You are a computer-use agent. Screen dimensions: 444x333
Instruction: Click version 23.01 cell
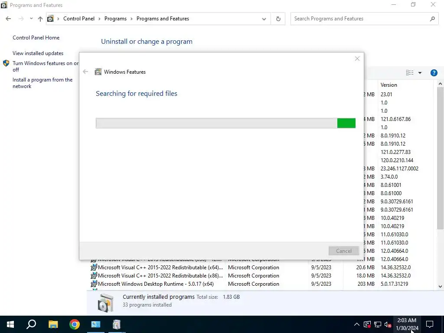[386, 94]
